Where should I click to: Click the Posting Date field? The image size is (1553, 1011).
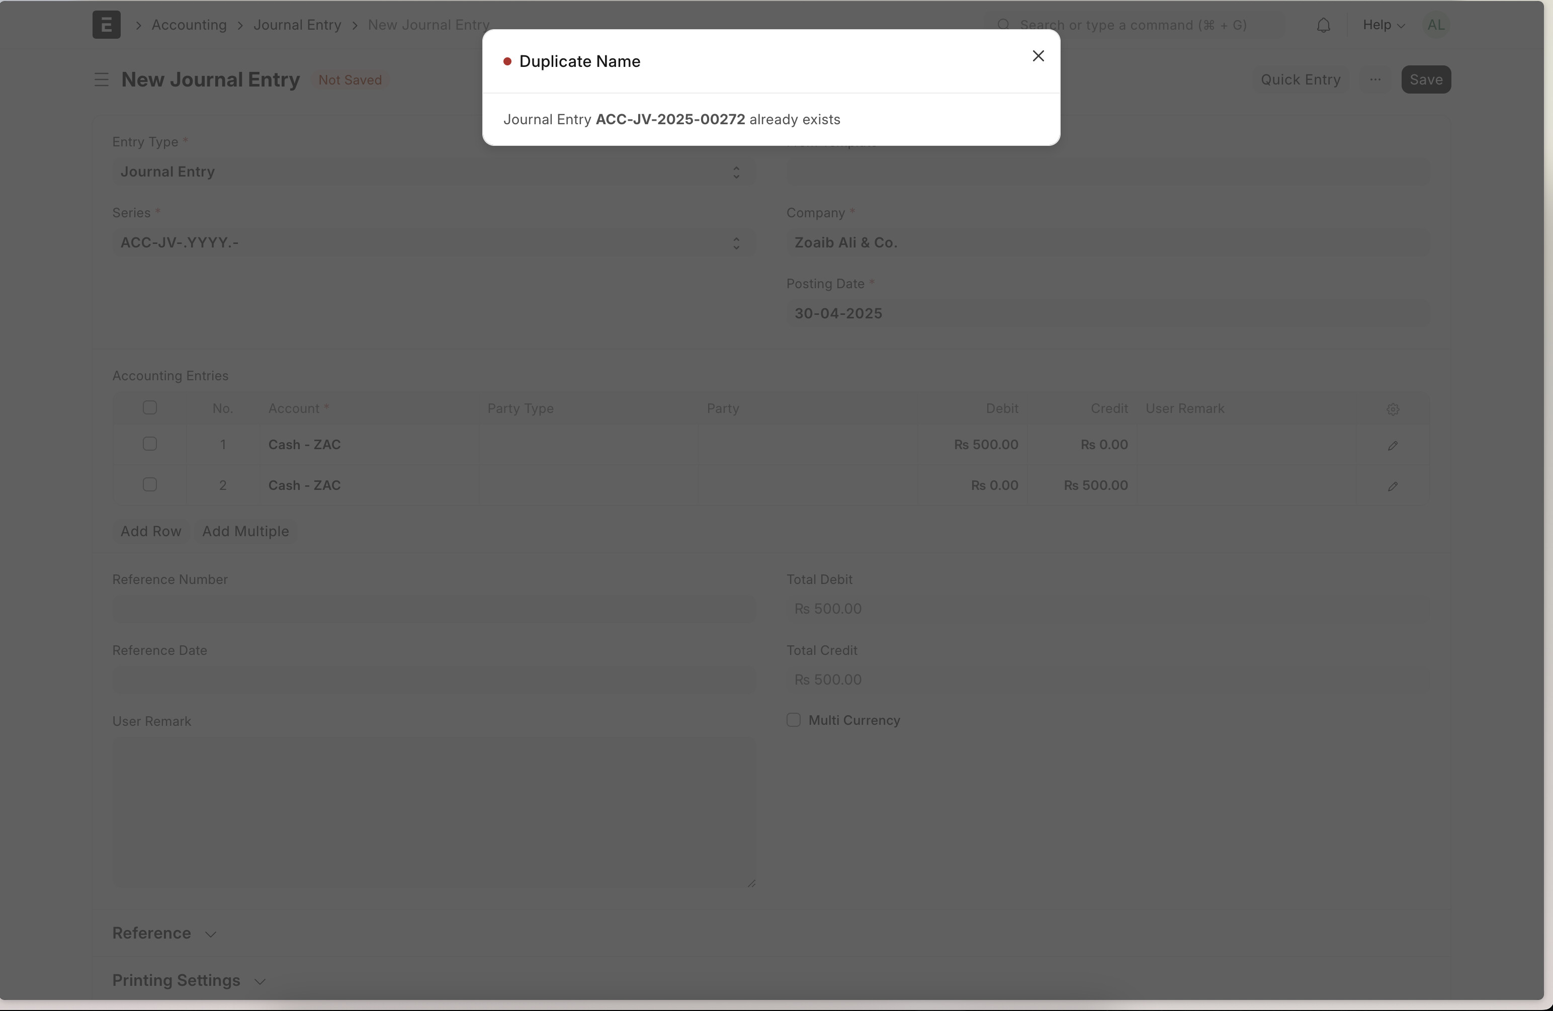1108,313
